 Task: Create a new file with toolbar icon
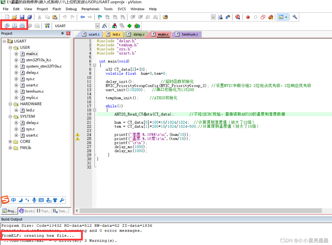(x=7, y=17)
